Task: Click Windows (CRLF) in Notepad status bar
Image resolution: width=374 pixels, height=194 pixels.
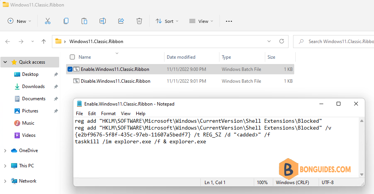Action: [292, 182]
